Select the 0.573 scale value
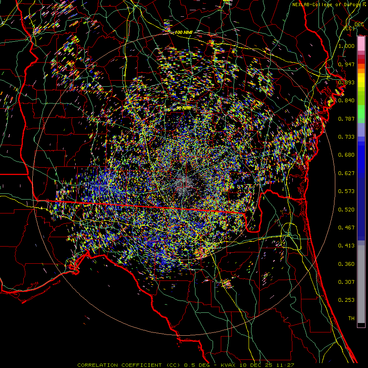This screenshot has height=368, width=368. pyautogui.click(x=346, y=191)
